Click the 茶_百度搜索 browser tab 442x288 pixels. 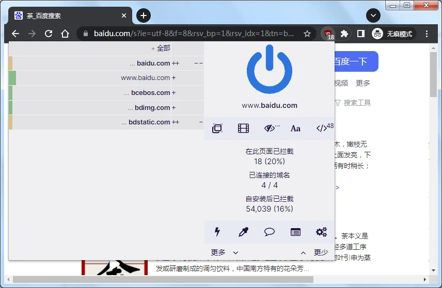tap(67, 15)
